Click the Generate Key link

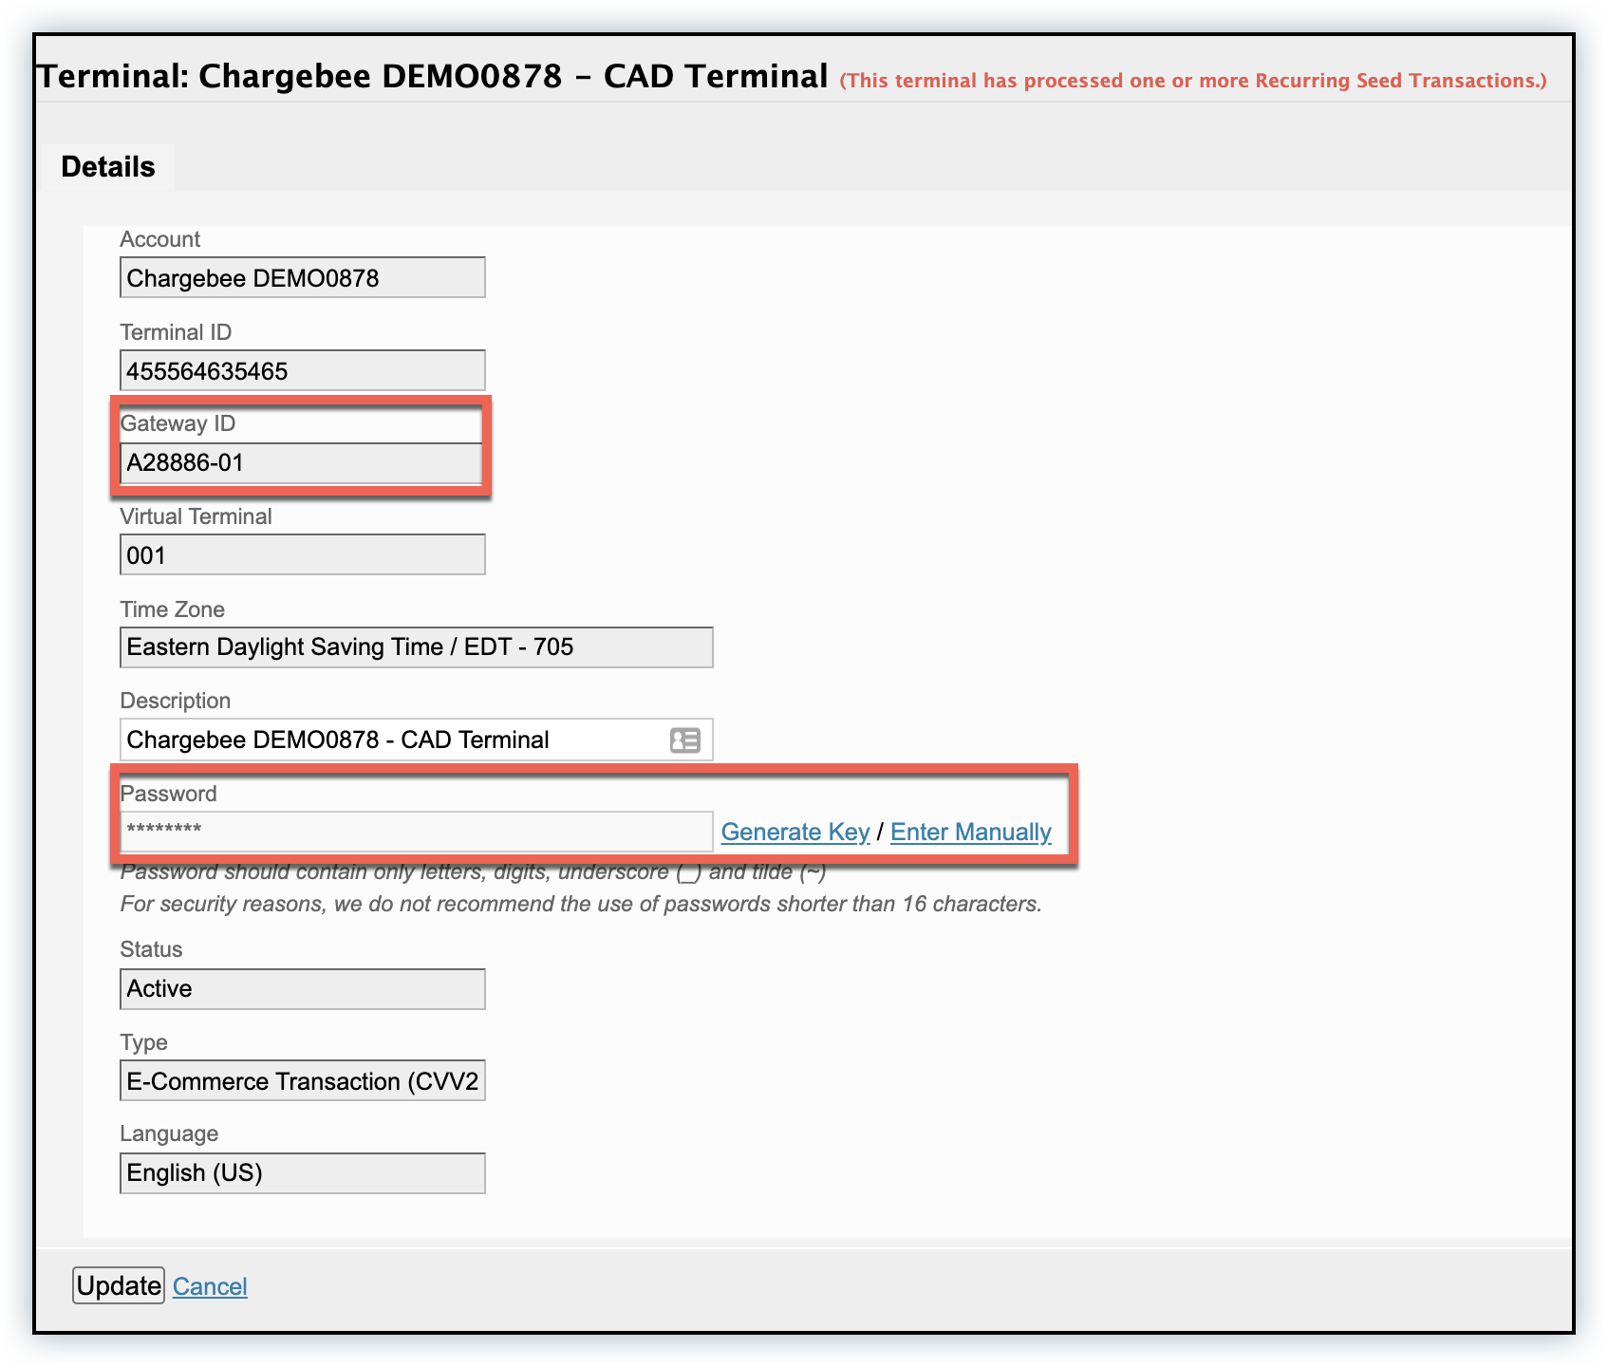[x=795, y=832]
